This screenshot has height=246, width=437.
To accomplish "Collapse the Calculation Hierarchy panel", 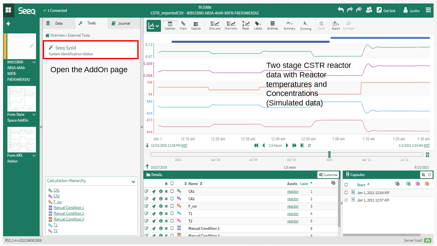I will tap(133, 182).
